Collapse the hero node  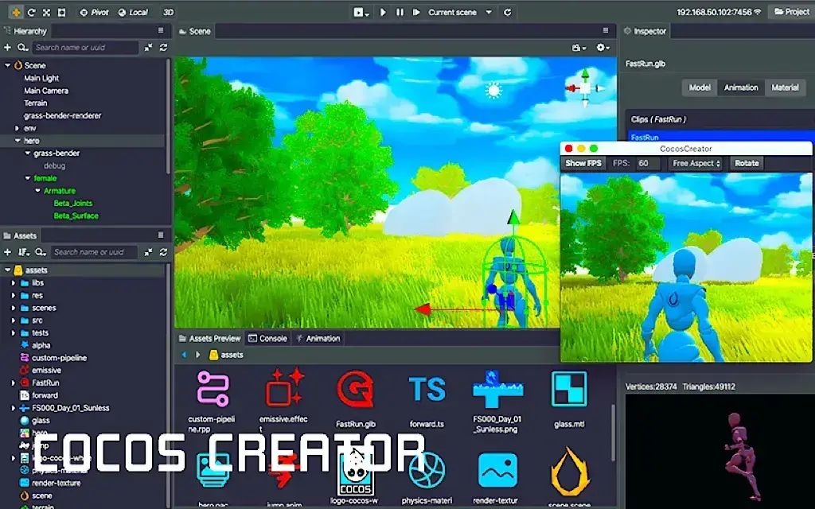18,140
